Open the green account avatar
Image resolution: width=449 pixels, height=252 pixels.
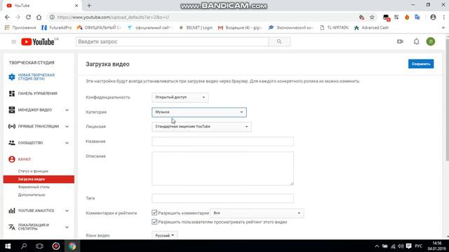tap(431, 42)
